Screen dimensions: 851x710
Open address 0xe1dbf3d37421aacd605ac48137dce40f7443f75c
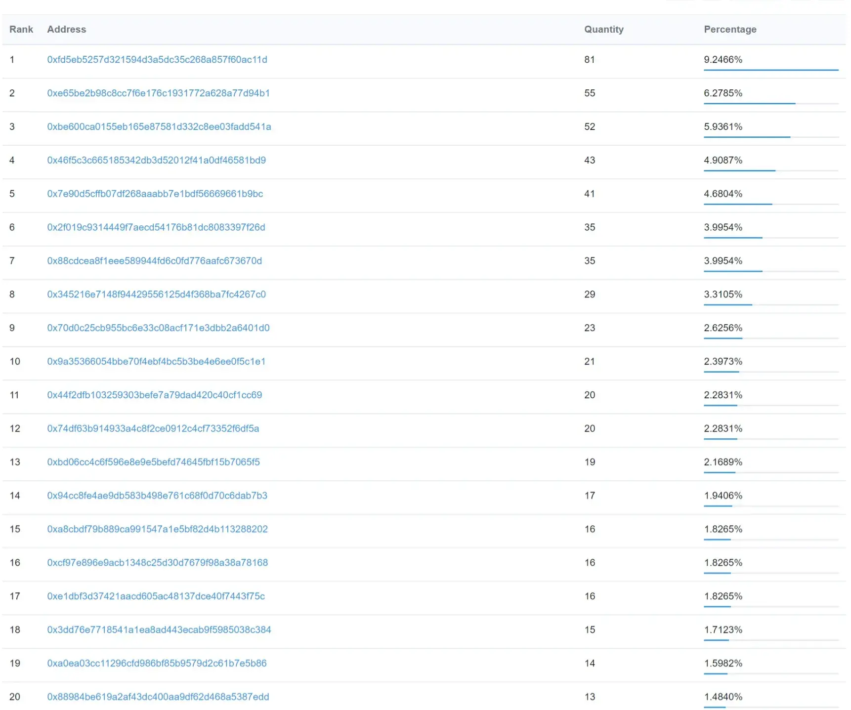coord(156,596)
